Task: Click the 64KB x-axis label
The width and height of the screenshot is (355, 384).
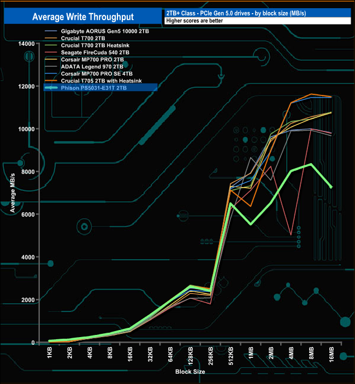Action: point(170,354)
